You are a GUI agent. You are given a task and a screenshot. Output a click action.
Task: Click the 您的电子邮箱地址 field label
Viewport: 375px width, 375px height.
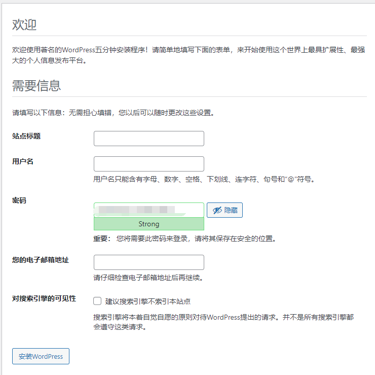point(41,260)
